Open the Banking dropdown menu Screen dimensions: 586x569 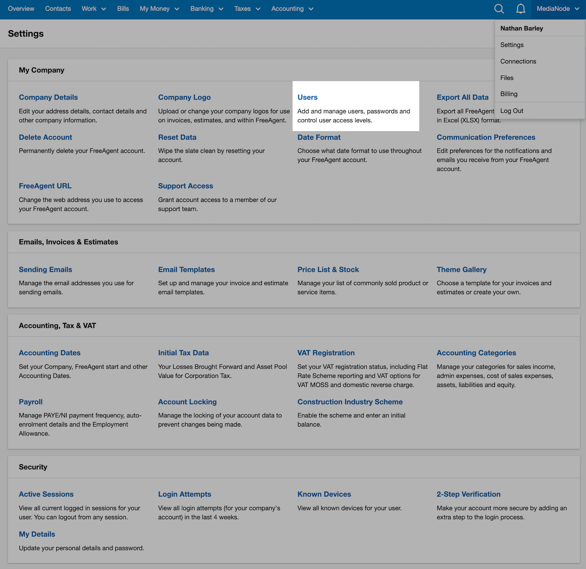coord(206,8)
